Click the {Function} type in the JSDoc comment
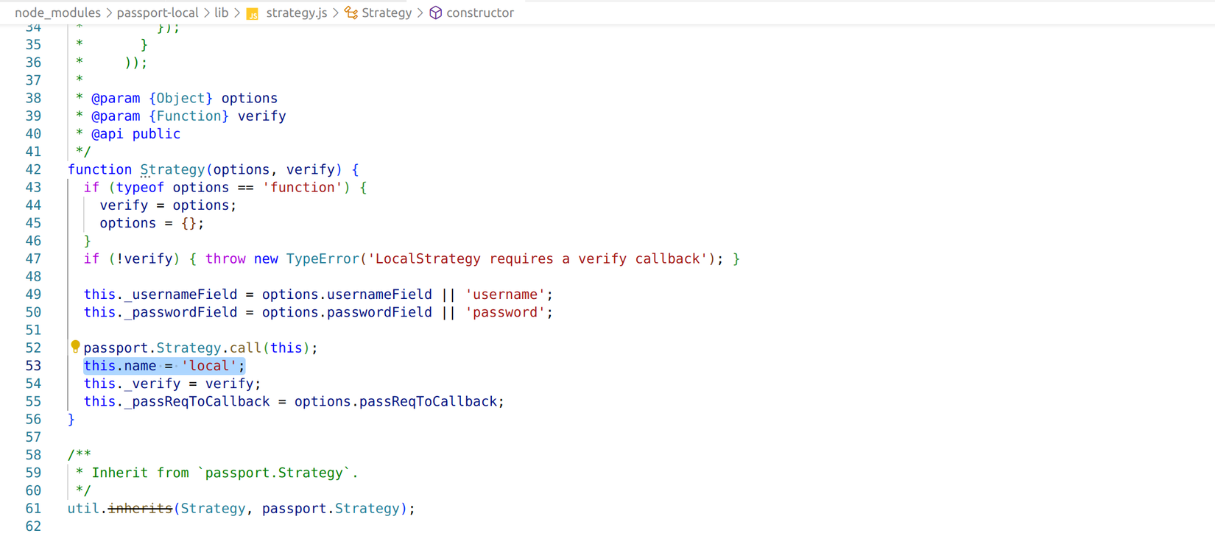The width and height of the screenshot is (1215, 536). point(189,116)
